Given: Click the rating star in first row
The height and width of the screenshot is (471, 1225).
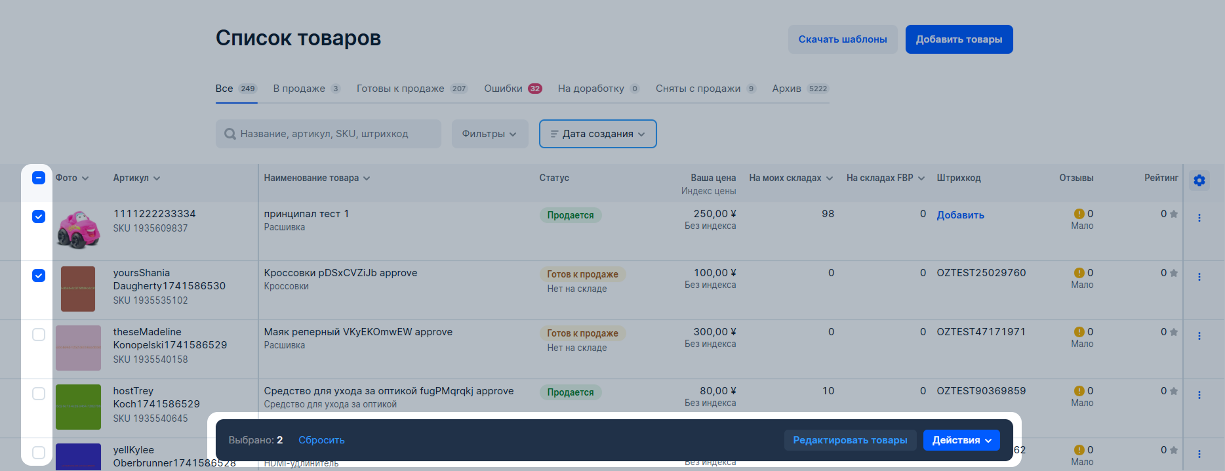Looking at the screenshot, I should (x=1174, y=214).
